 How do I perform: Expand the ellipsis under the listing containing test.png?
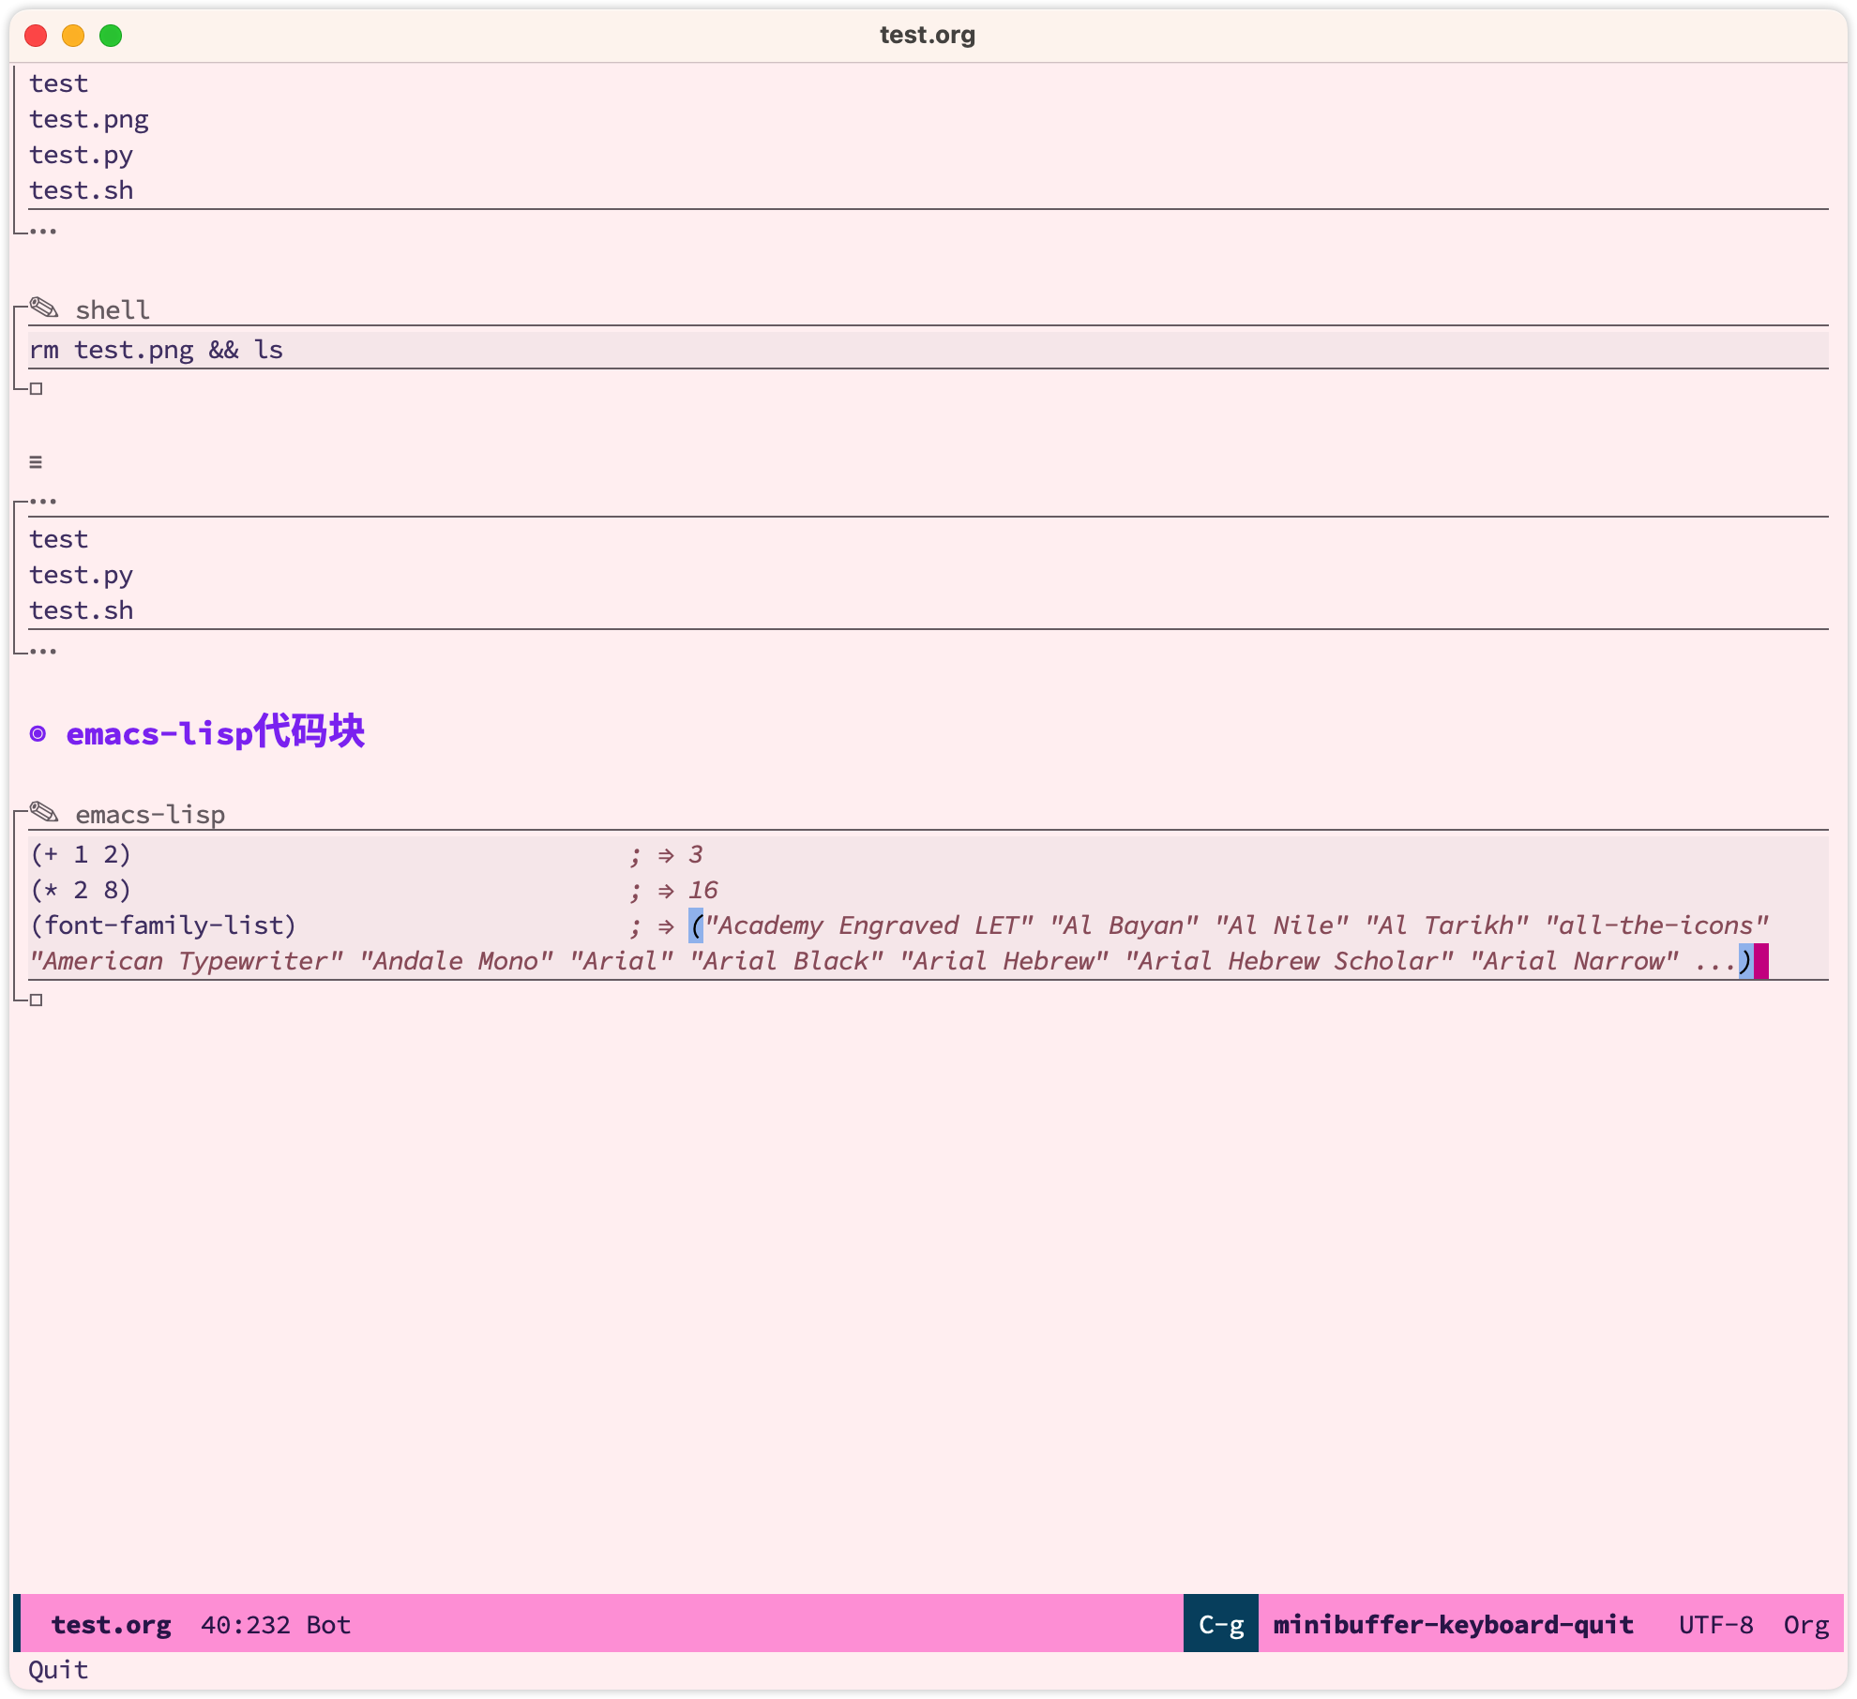click(43, 231)
